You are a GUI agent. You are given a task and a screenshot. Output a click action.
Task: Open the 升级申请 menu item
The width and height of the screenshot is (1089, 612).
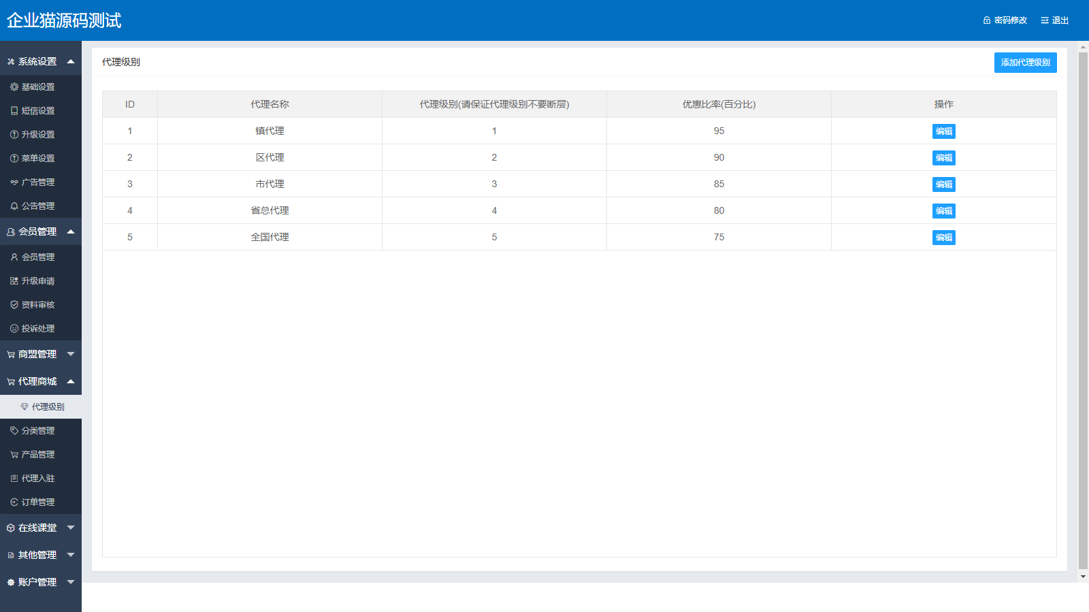coord(38,281)
